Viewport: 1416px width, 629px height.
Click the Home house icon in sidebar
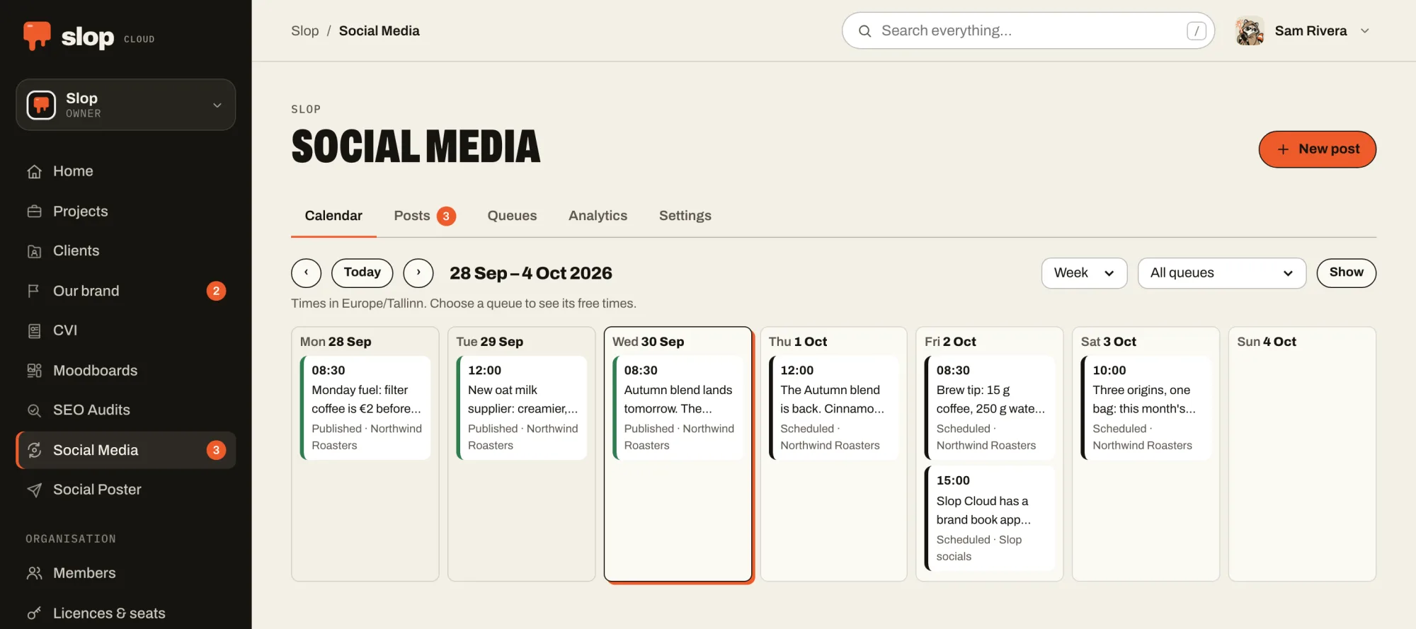(34, 171)
